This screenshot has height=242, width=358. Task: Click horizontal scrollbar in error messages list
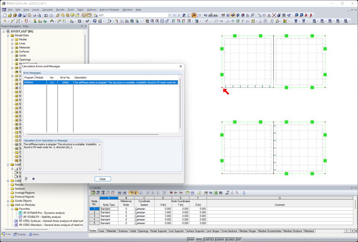coord(92,134)
